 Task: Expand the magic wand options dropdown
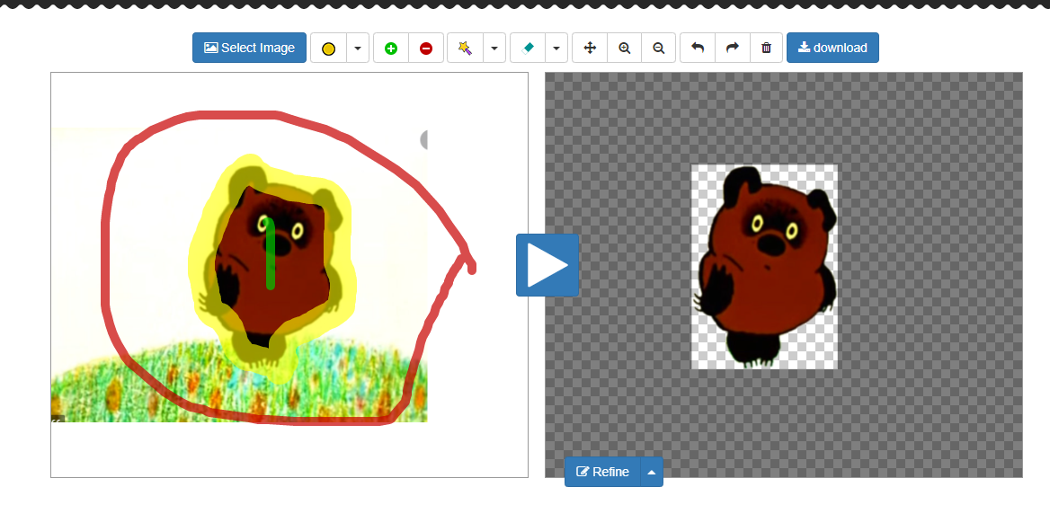pos(494,49)
